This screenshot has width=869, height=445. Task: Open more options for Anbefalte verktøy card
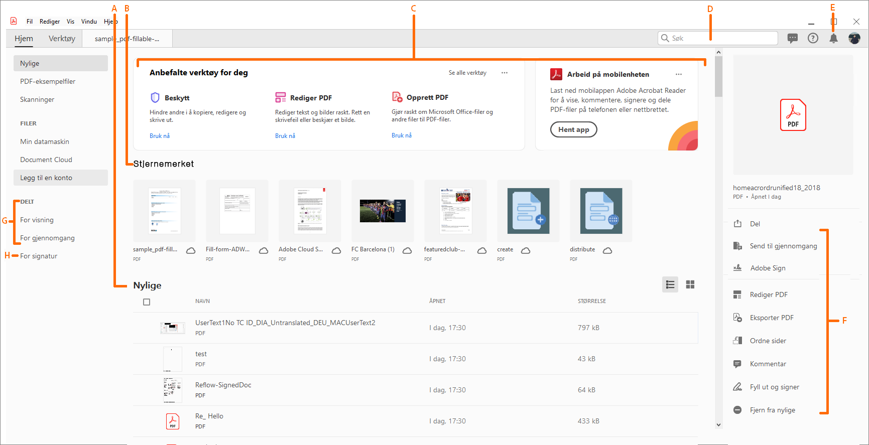pos(505,73)
